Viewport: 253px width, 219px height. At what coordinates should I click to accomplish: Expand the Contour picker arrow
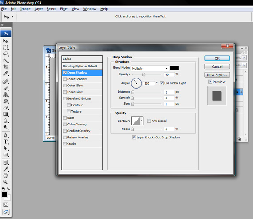pyautogui.click(x=142, y=121)
